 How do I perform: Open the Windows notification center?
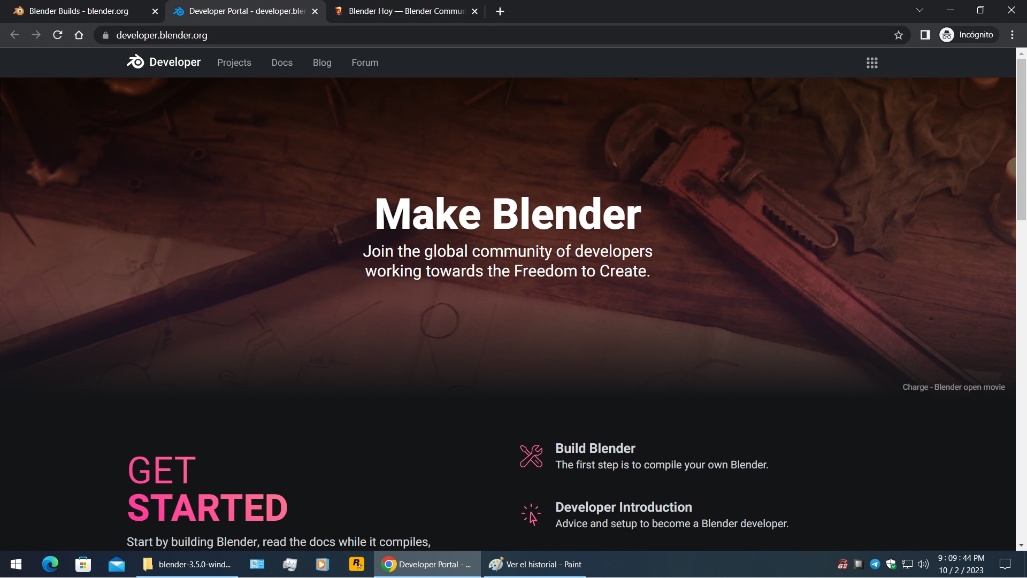1005,565
